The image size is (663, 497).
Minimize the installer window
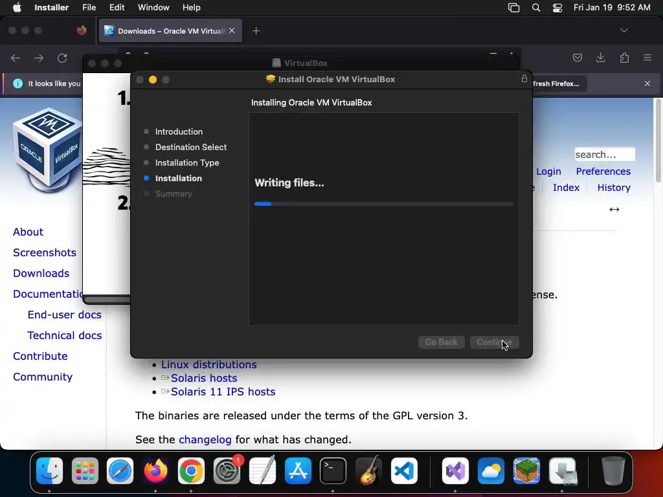[153, 80]
